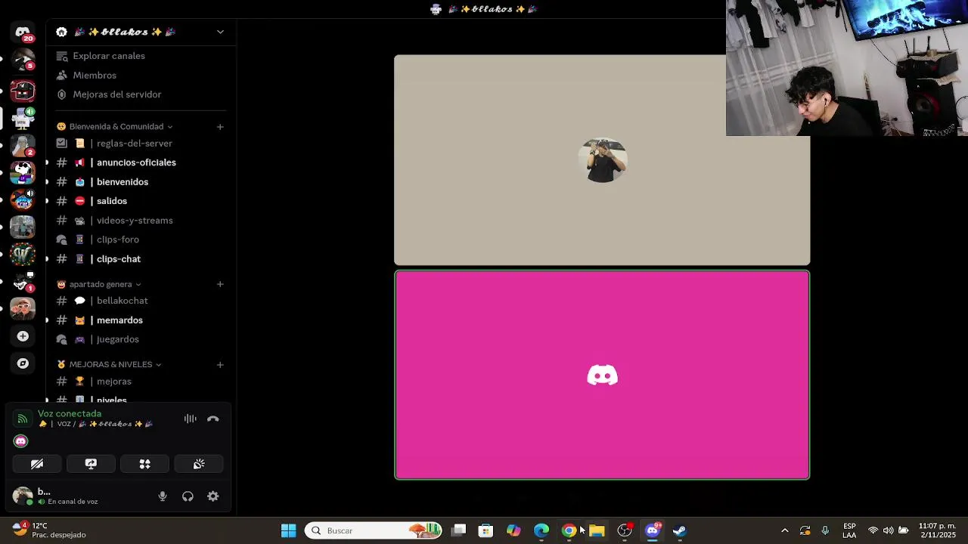Open Discord direct messages home icon
The height and width of the screenshot is (544, 968).
[23, 33]
